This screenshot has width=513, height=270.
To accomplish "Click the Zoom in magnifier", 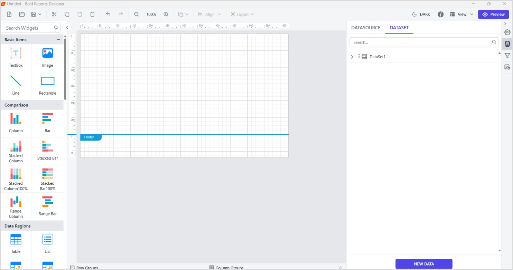I will pyautogui.click(x=166, y=14).
